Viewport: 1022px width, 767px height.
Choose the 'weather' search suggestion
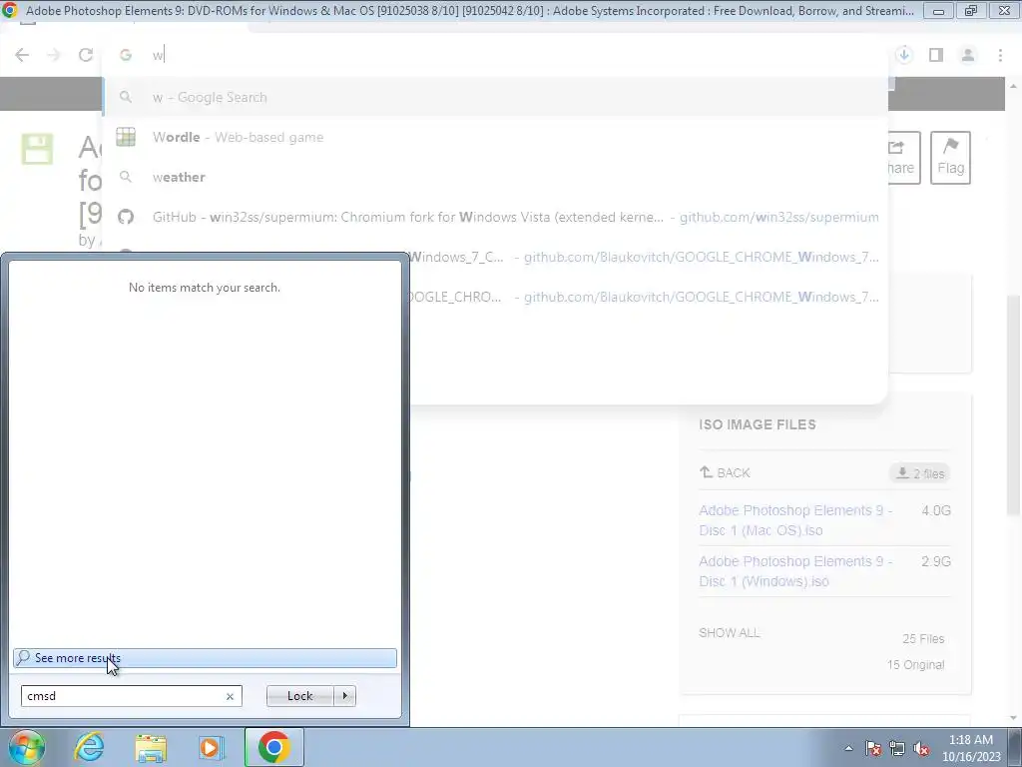495,177
